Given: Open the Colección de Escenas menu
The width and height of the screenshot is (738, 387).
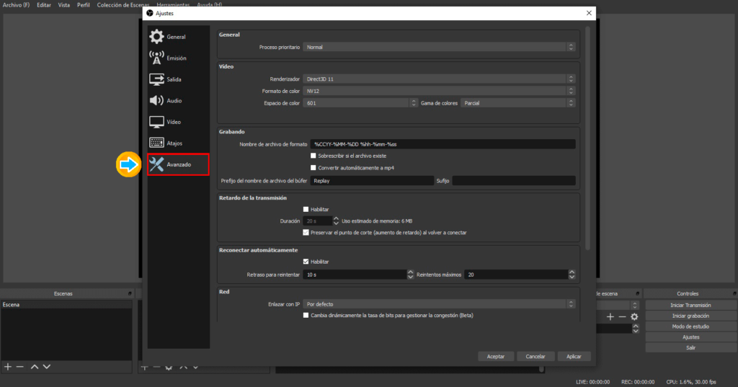Looking at the screenshot, I should pyautogui.click(x=123, y=4).
